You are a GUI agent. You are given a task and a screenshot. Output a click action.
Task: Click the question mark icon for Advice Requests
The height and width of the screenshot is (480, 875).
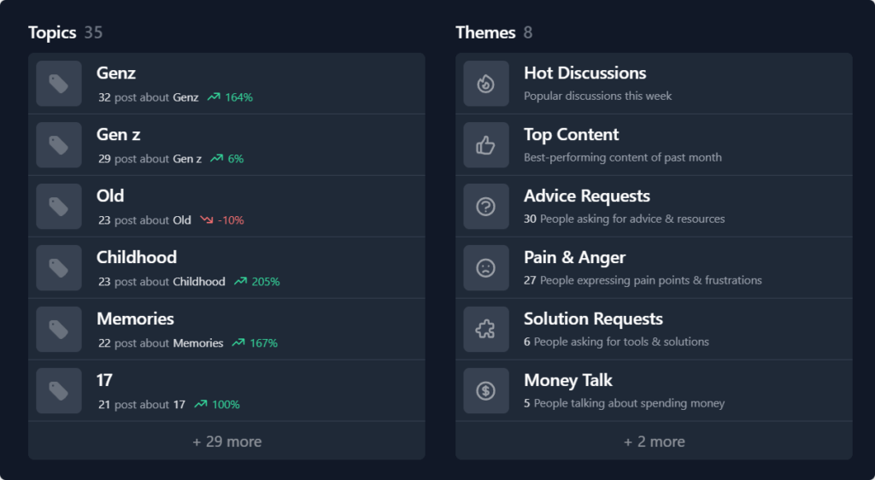coord(486,207)
